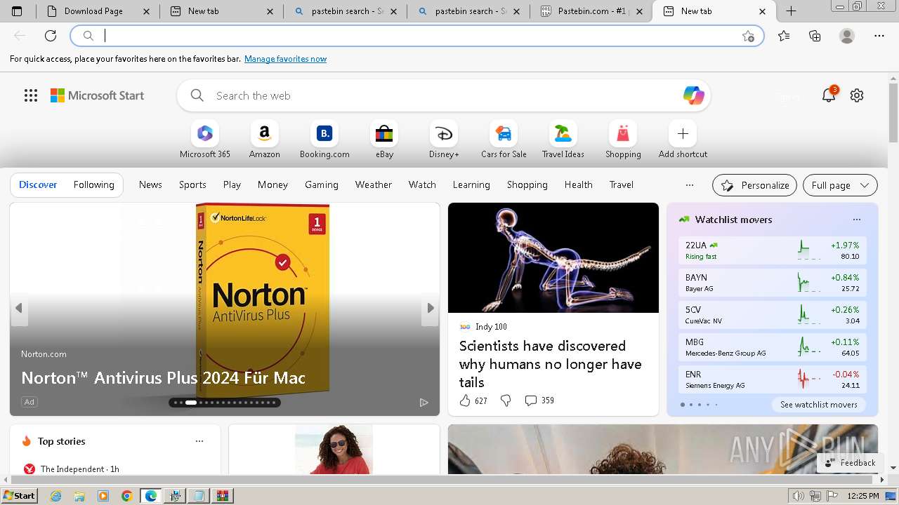Open the tab actions menu icon
899x505 pixels.
17,11
